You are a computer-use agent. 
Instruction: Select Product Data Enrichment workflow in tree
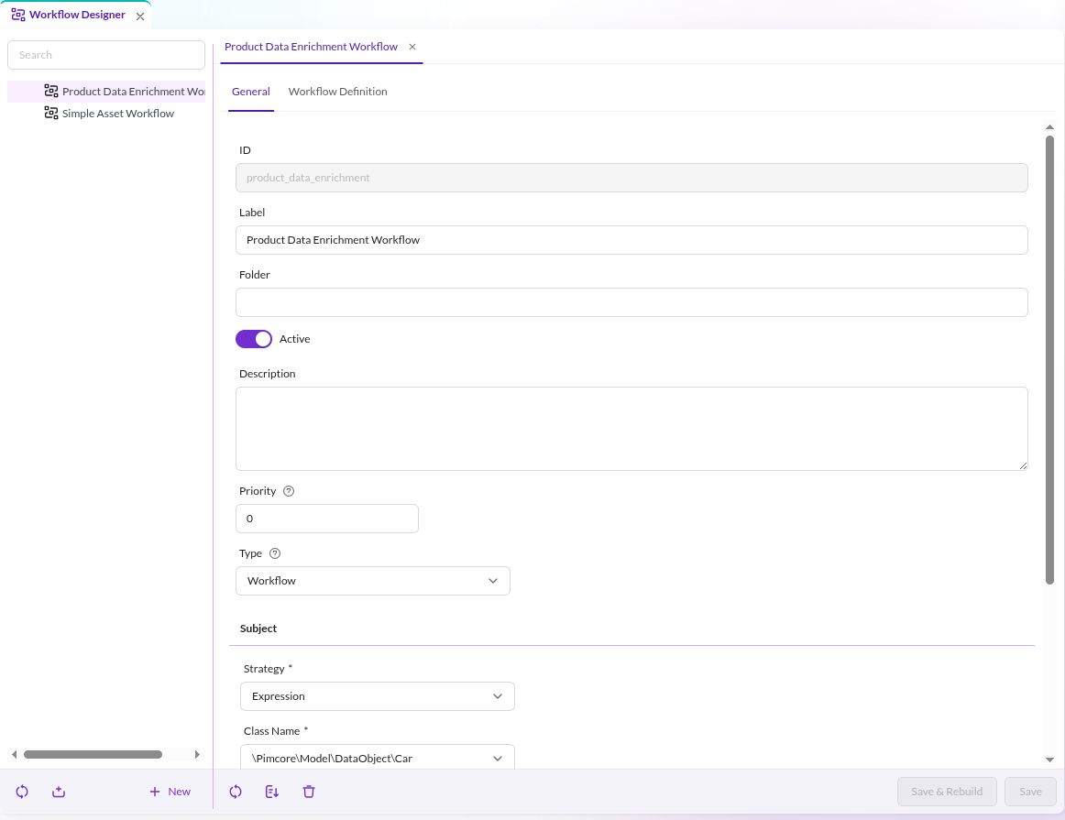coord(106,92)
